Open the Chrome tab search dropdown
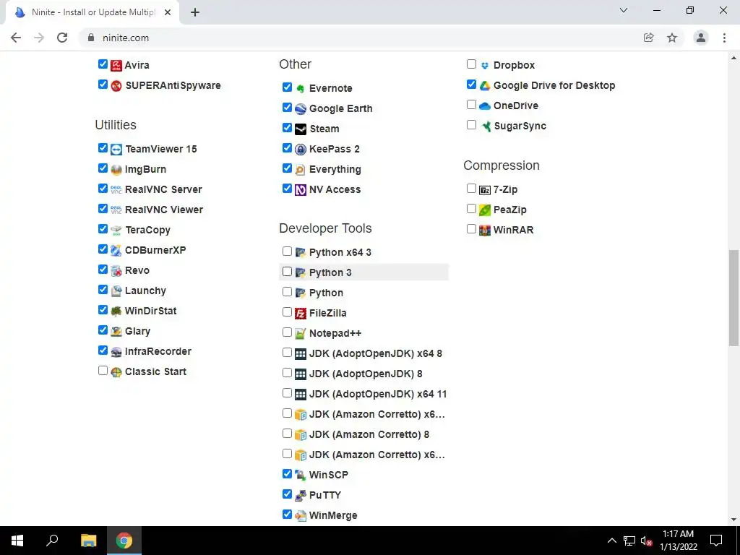Image resolution: width=740 pixels, height=555 pixels. click(624, 10)
